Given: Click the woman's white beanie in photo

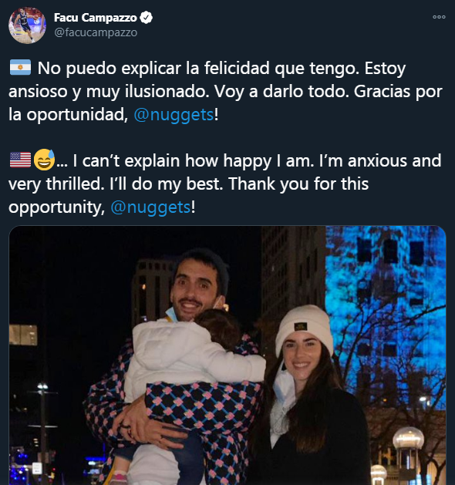Looking at the screenshot, I should pyautogui.click(x=305, y=328).
